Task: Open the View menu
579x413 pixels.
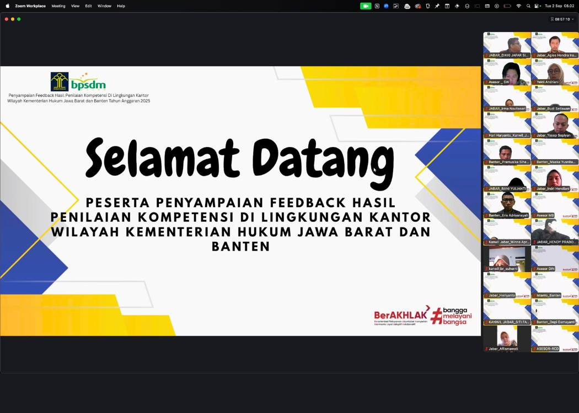Action: coord(76,6)
